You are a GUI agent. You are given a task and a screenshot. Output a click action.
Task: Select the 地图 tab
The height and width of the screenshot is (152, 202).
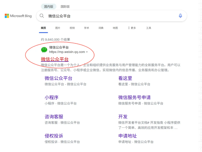[x=115, y=28]
